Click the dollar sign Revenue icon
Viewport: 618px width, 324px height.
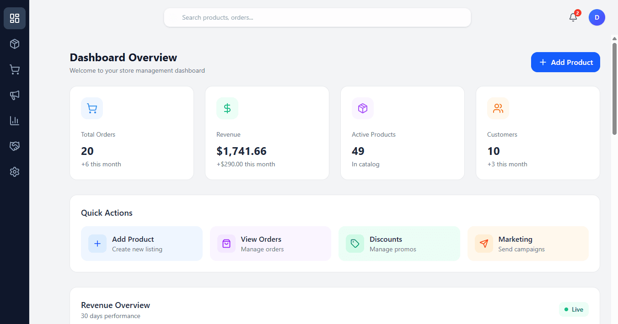coord(227,108)
